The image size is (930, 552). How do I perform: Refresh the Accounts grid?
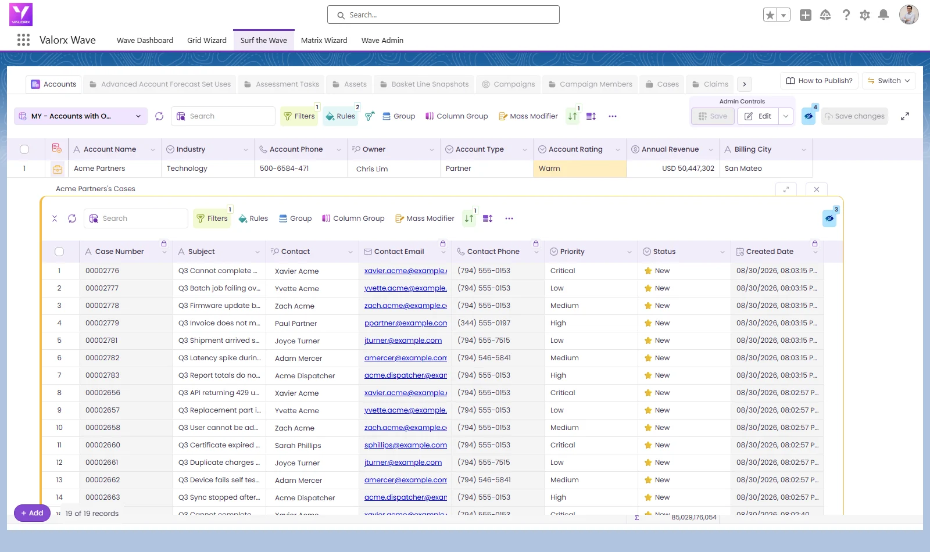tap(159, 116)
